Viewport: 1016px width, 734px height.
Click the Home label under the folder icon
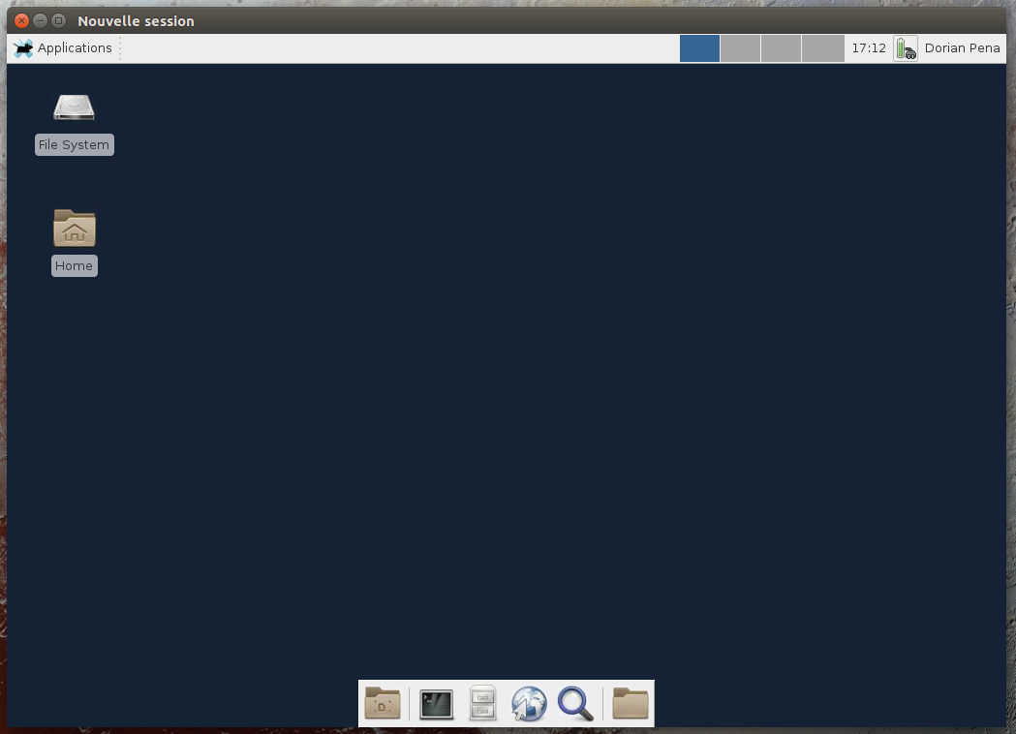click(74, 265)
